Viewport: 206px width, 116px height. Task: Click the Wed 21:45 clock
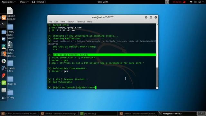click(x=103, y=2)
